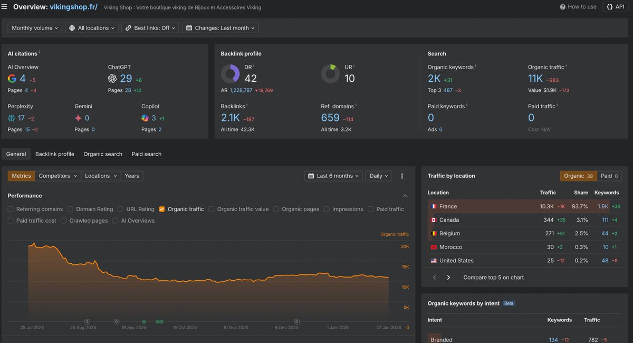Image resolution: width=633 pixels, height=343 pixels.
Task: Open the API braces button
Action: coord(615,7)
